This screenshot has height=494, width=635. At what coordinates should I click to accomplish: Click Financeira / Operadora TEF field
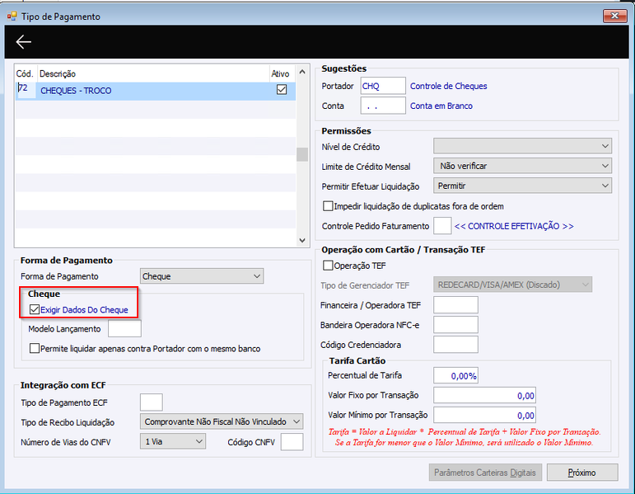455,305
